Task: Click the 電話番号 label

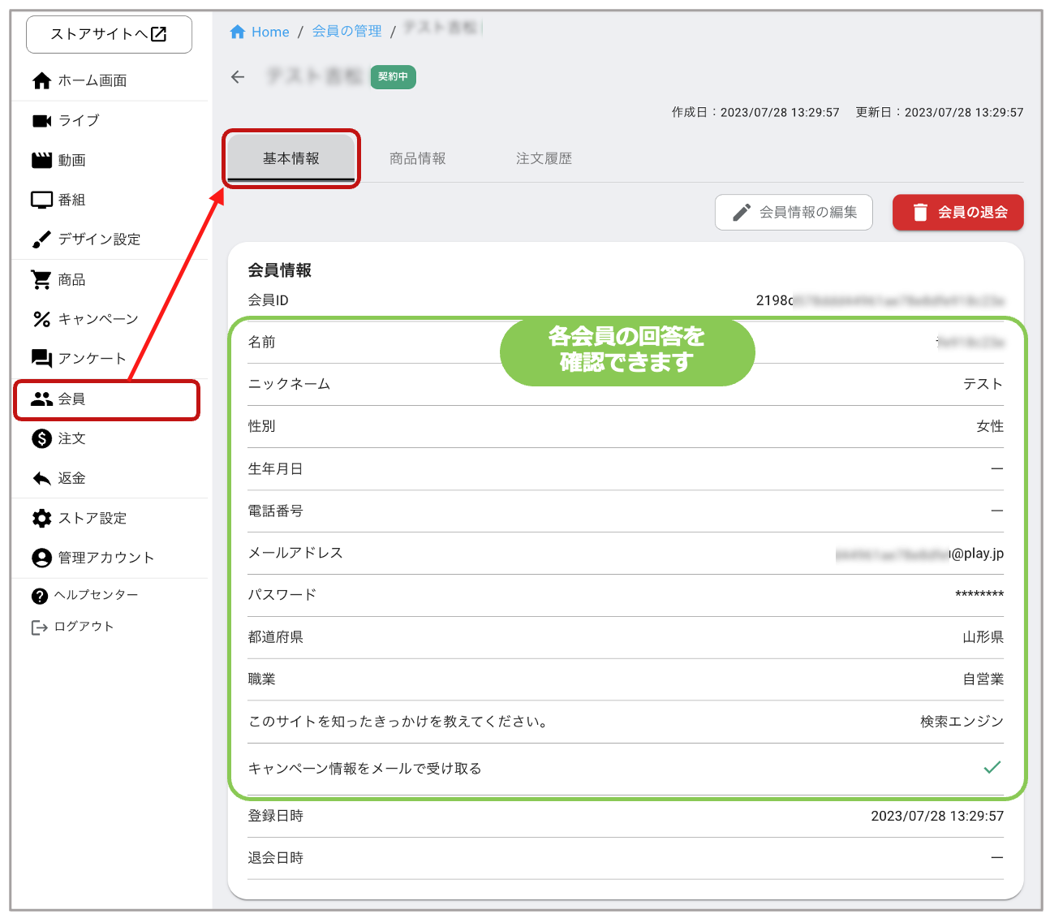Action: (276, 511)
